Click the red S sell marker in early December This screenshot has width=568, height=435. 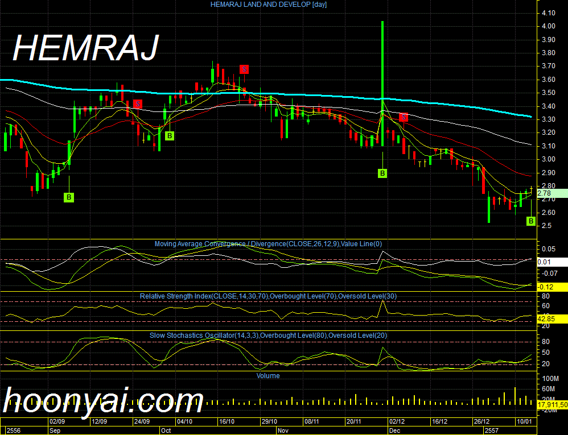[404, 117]
